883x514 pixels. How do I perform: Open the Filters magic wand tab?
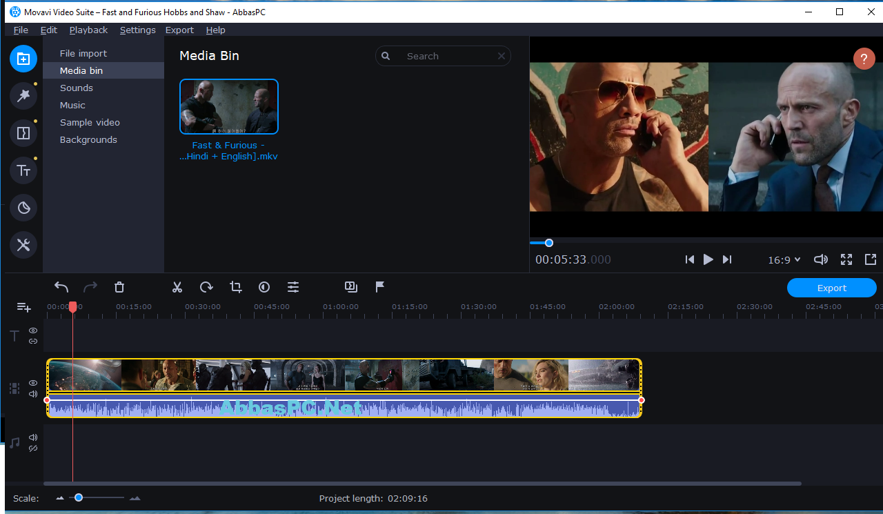(x=23, y=96)
